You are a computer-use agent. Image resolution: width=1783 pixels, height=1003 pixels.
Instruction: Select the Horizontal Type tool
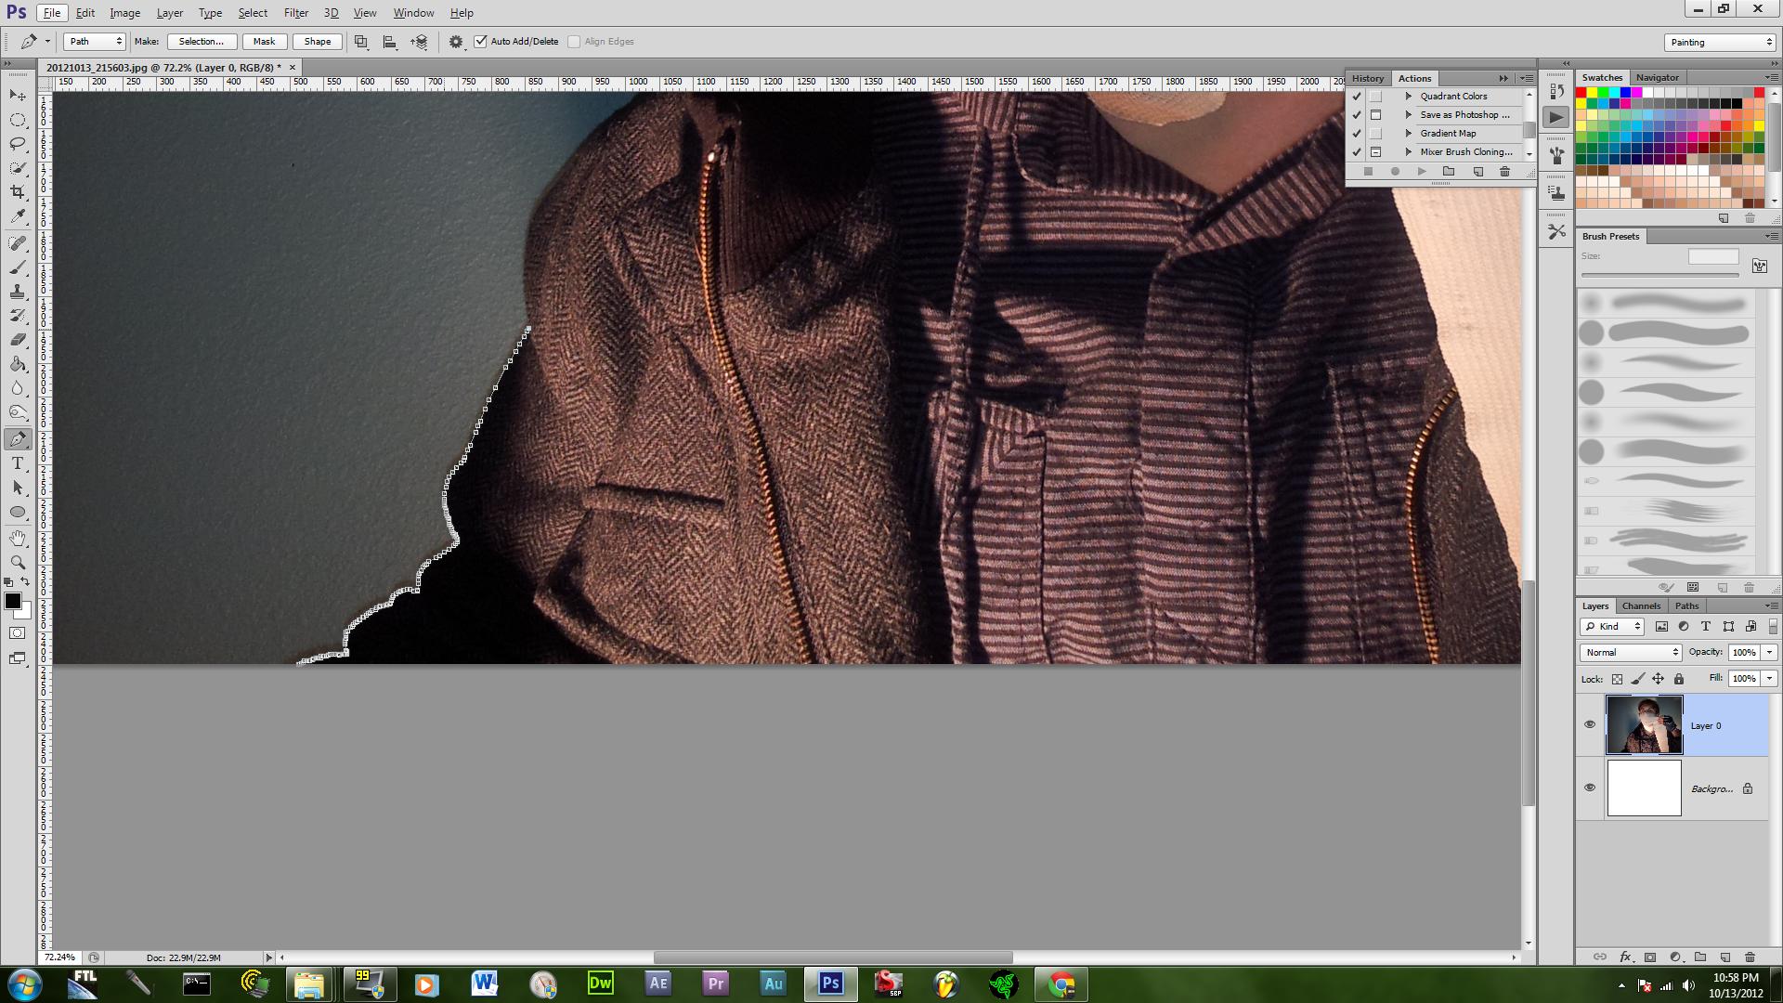click(x=18, y=463)
